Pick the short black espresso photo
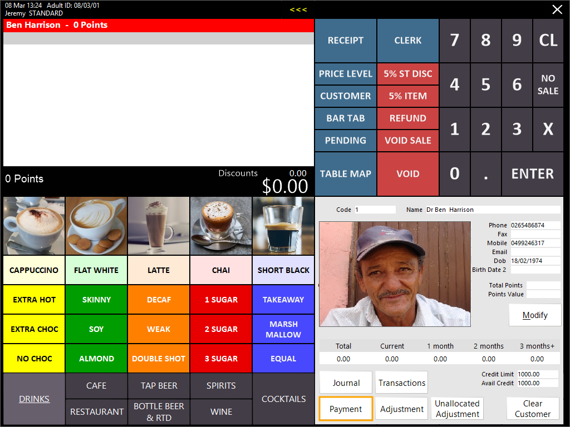This screenshot has height=427, width=570. tap(283, 226)
